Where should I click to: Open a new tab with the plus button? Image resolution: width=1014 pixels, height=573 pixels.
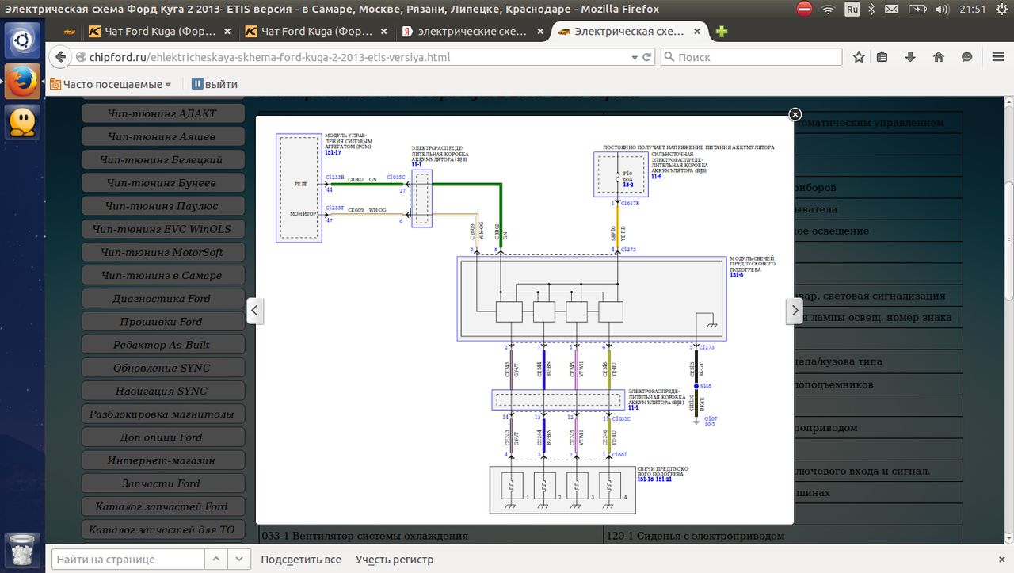722,32
